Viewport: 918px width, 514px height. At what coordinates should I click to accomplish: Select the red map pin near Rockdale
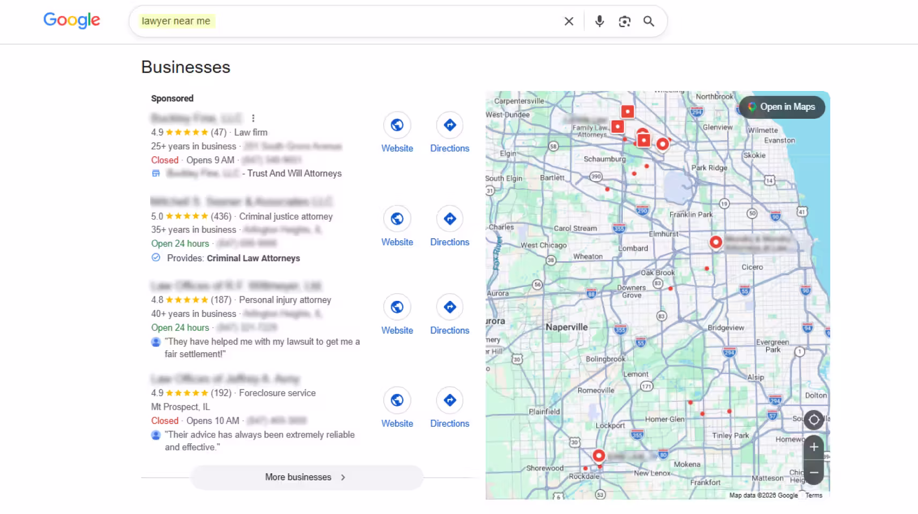coord(598,456)
